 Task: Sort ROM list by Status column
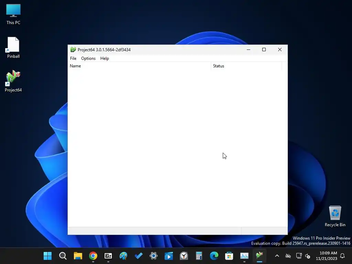pyautogui.click(x=246, y=66)
